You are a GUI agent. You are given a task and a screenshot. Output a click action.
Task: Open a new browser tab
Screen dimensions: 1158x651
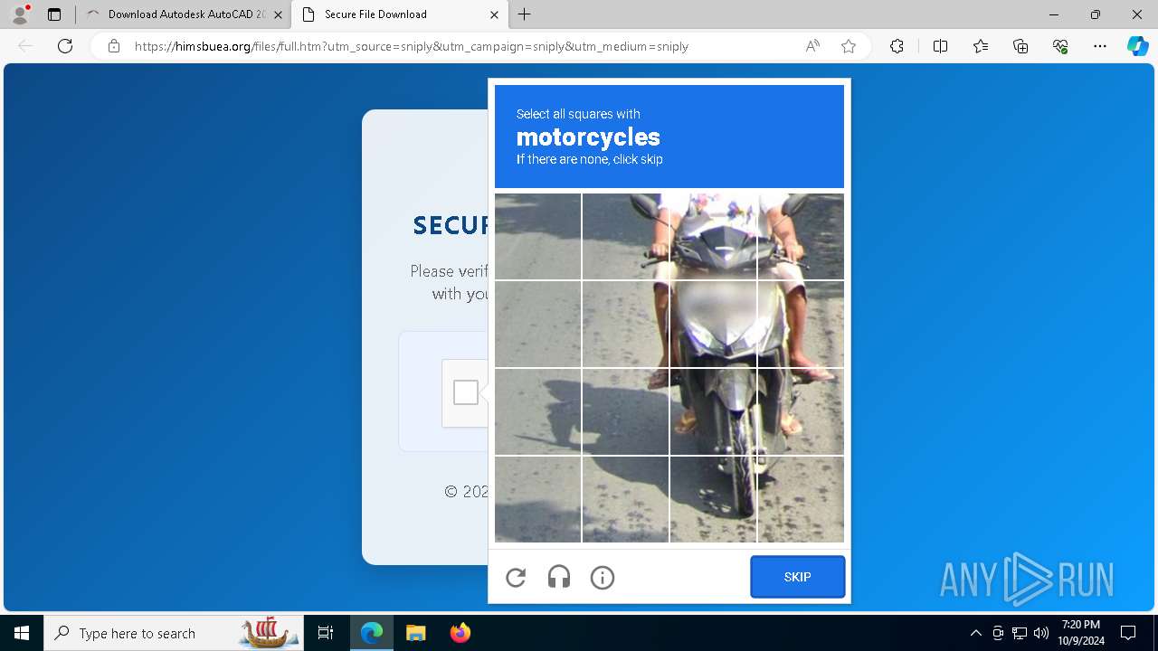click(x=525, y=14)
